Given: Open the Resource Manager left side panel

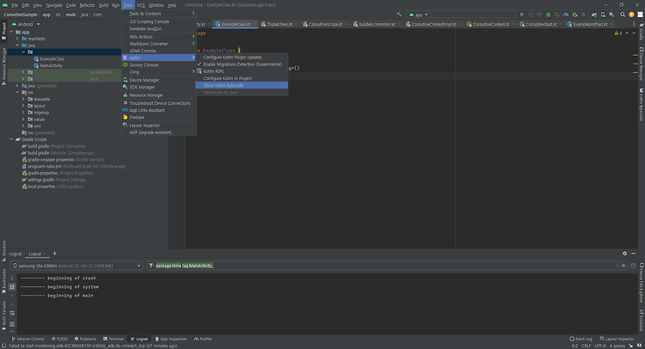Looking at the screenshot, I should 3,66.
